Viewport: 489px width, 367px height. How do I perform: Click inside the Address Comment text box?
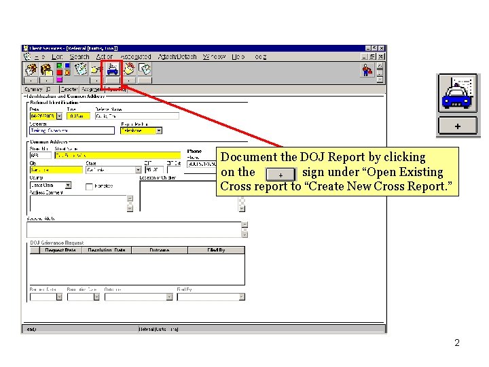(78, 203)
